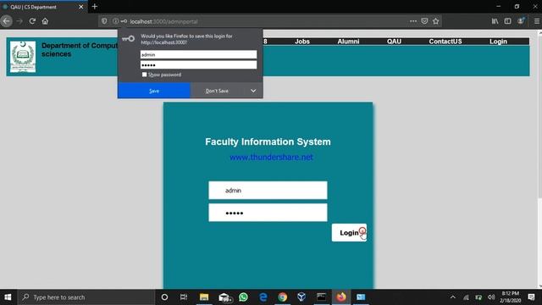
Task: Click the browser forward arrow
Action: click(x=19, y=21)
